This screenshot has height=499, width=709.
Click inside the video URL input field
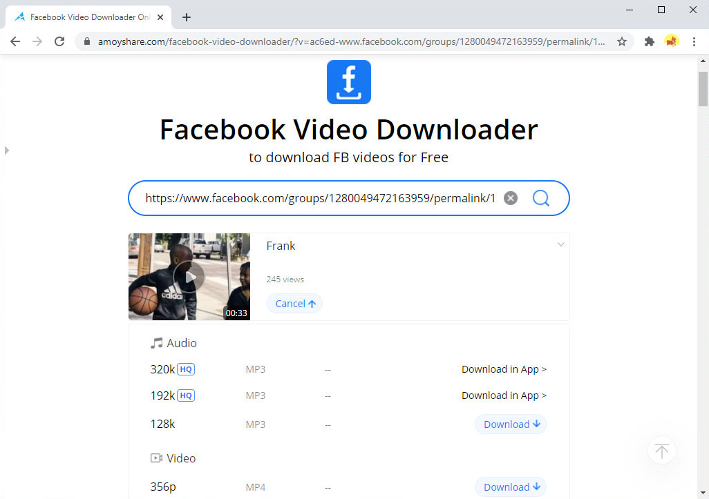[x=318, y=197]
